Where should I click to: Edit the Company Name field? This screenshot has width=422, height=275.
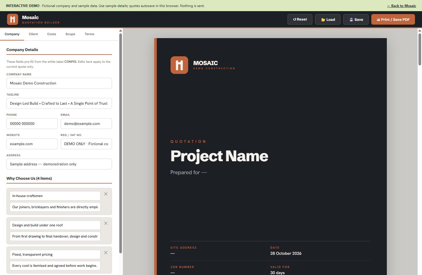point(59,83)
